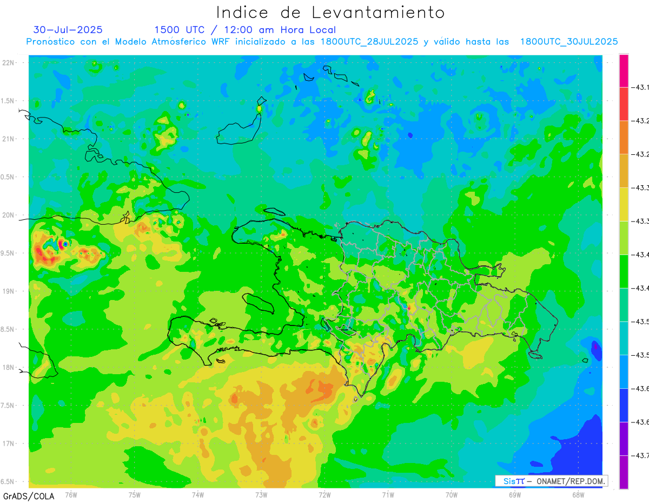Click the '72W' longitude label
The height and width of the screenshot is (502, 649).
(x=325, y=494)
